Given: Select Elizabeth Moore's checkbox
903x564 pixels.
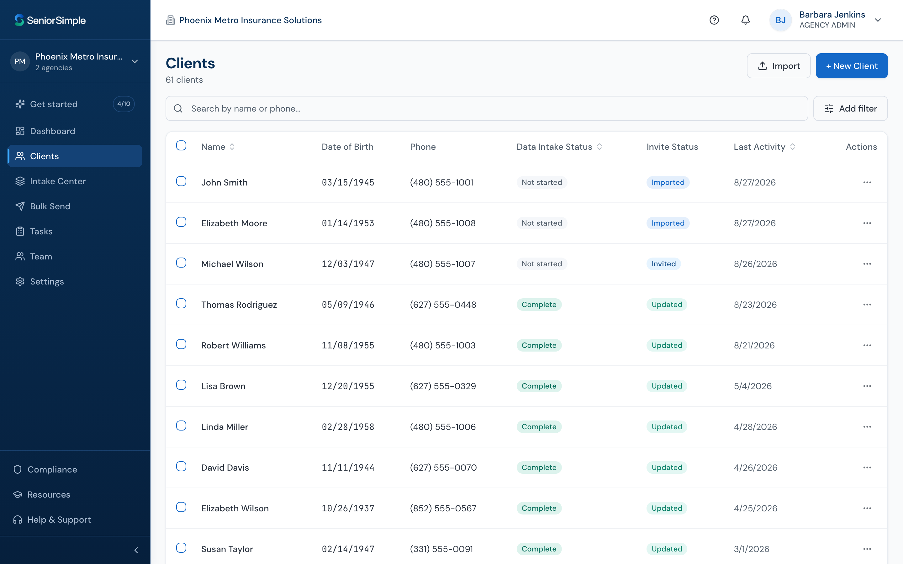Looking at the screenshot, I should [x=181, y=222].
